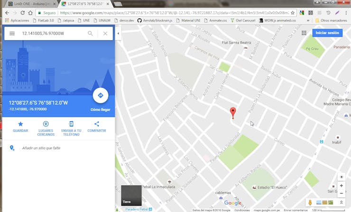Select the Street View pegman icon
Screen dimensions: 351x212
click(x=310, y=203)
